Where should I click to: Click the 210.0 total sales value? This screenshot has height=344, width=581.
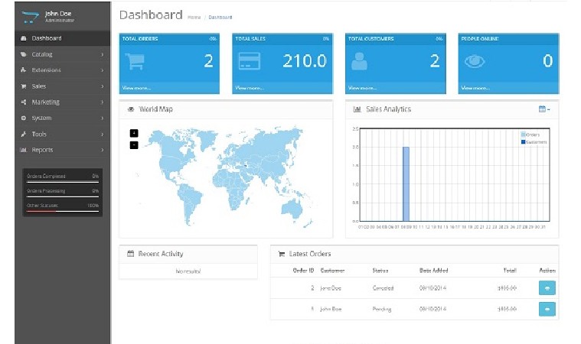pos(305,61)
